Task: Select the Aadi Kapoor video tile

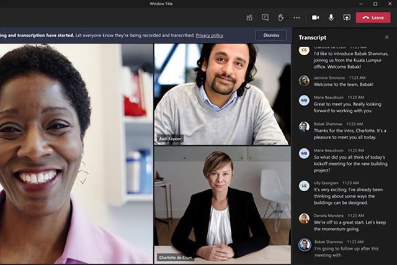Action: 223,94
